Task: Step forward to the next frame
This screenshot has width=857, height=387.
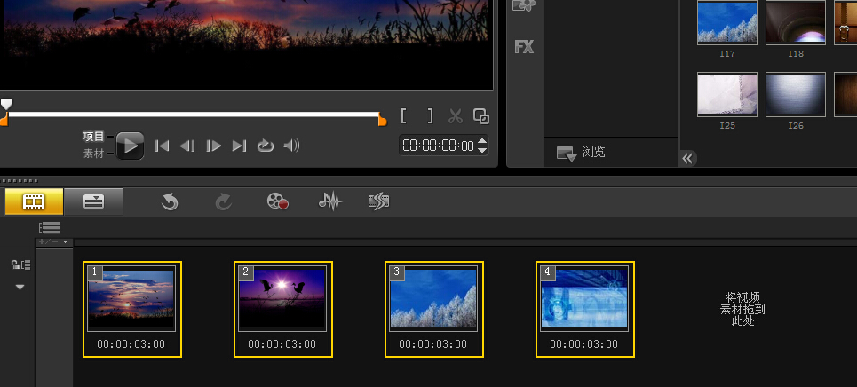Action: (213, 146)
